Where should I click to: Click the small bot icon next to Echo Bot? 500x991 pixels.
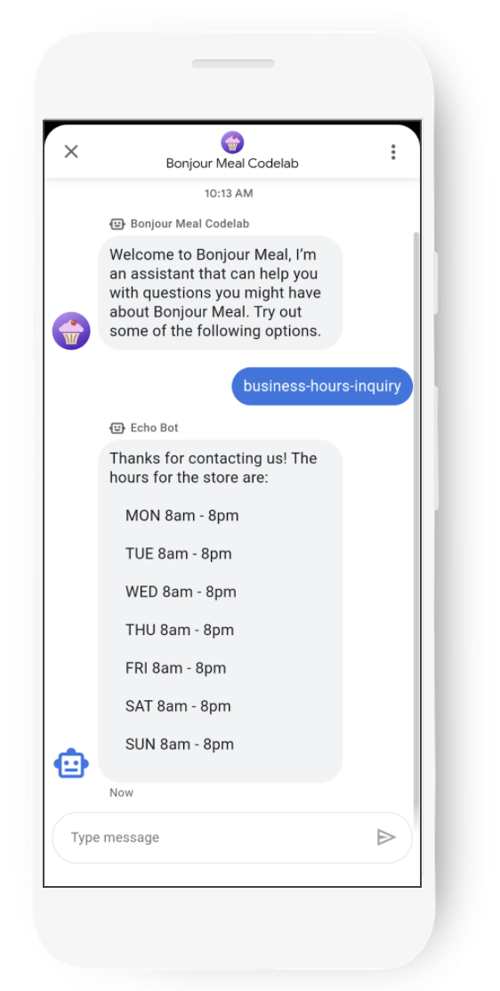(x=117, y=428)
